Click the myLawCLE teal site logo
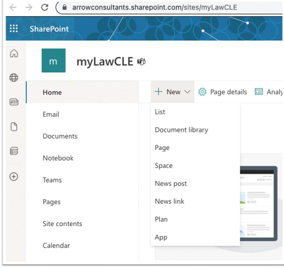Image resolution: width=284 pixels, height=268 pixels. (x=54, y=61)
